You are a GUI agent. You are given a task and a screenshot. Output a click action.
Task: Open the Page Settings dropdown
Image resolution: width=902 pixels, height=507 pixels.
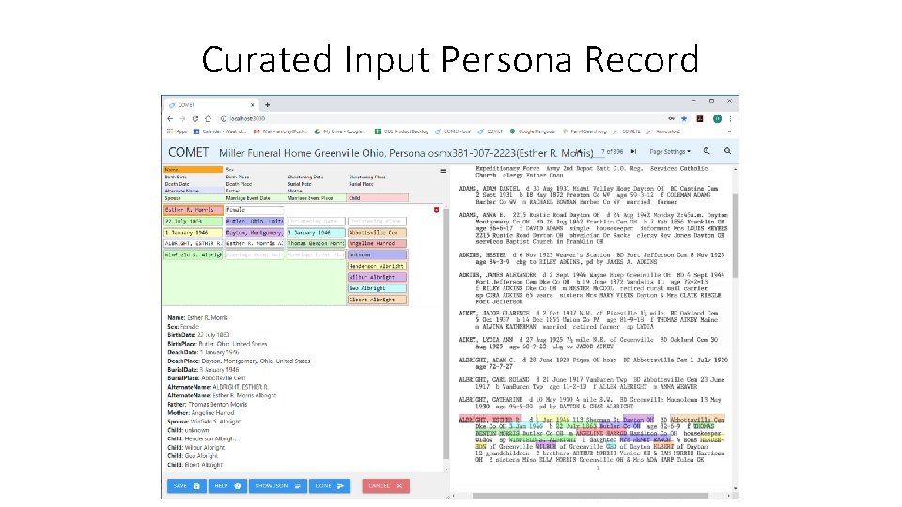670,152
